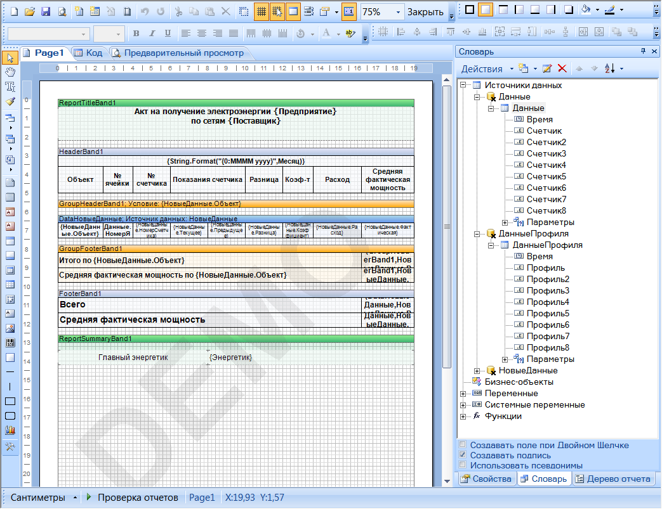Open the Дерево отчета panel tab
Viewport: 662px width, 509px height.
tap(614, 479)
